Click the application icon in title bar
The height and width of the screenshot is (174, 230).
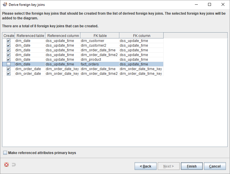pyautogui.click(x=5, y=5)
